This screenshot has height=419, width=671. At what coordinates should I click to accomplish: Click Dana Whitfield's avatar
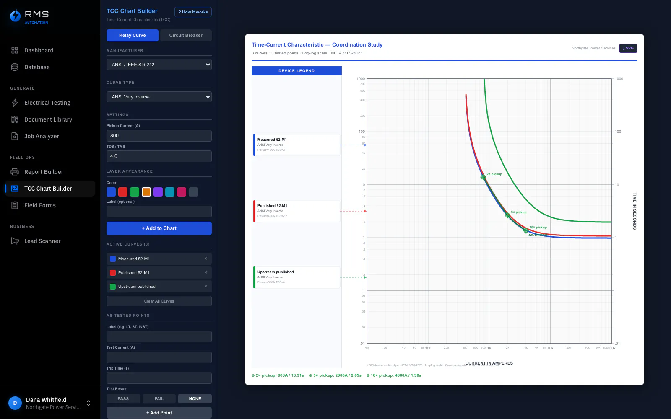click(x=15, y=403)
